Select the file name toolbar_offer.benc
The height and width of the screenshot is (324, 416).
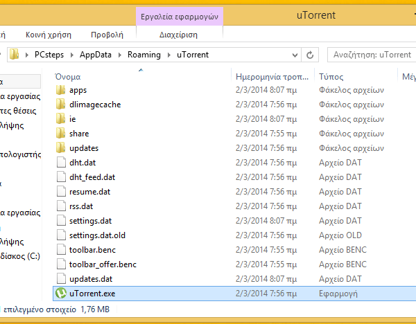[x=103, y=264]
